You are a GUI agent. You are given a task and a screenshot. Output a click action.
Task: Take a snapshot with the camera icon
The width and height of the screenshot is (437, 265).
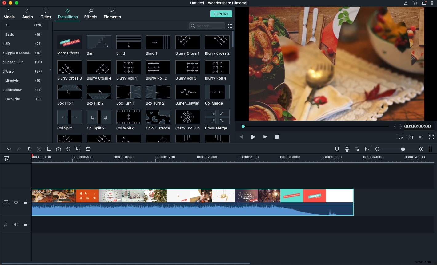click(x=411, y=137)
